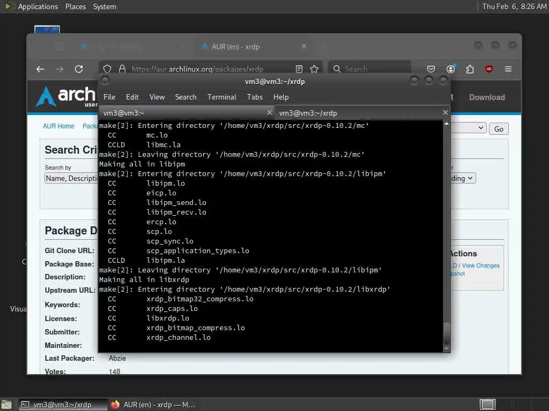Image resolution: width=549 pixels, height=411 pixels.
Task: Click the Download link in Arch navbar
Action: point(487,97)
